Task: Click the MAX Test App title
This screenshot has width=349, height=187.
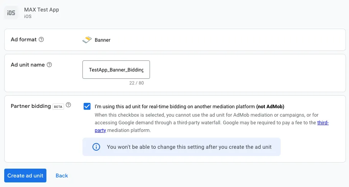Action: 41,10
